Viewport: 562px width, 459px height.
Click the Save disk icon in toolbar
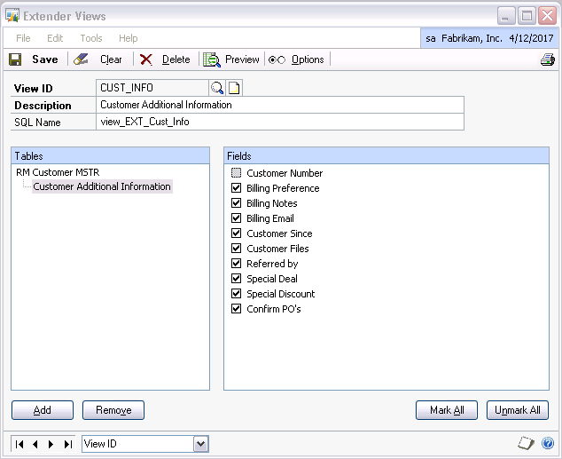tap(15, 59)
